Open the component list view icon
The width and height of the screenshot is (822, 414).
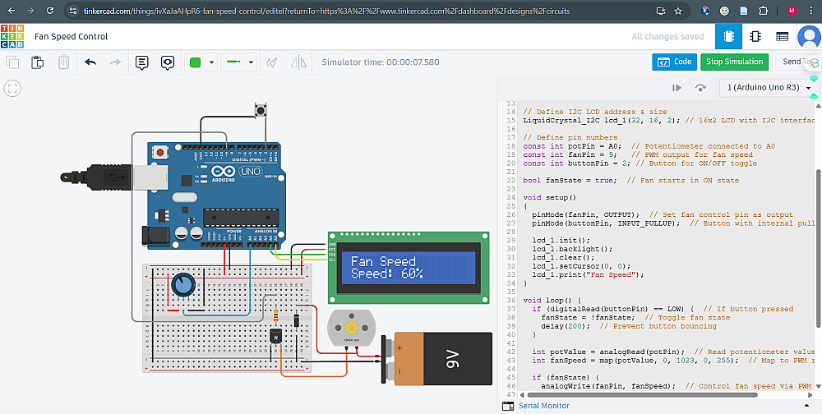click(x=782, y=37)
